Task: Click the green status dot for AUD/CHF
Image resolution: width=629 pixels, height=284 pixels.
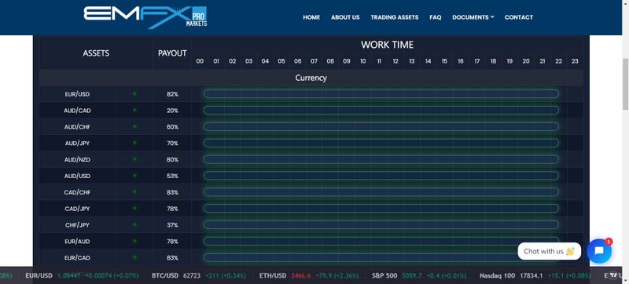Action: 134,126
